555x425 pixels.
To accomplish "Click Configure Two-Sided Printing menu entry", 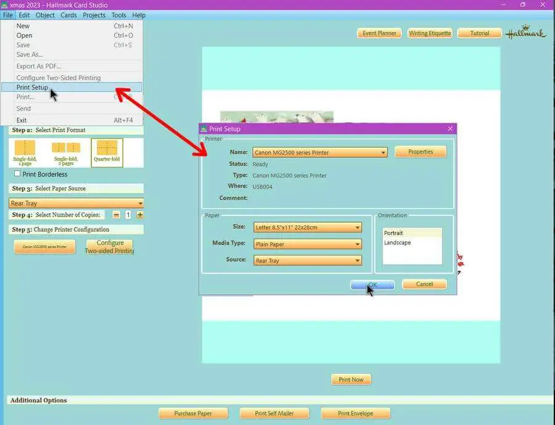I will [x=72, y=78].
